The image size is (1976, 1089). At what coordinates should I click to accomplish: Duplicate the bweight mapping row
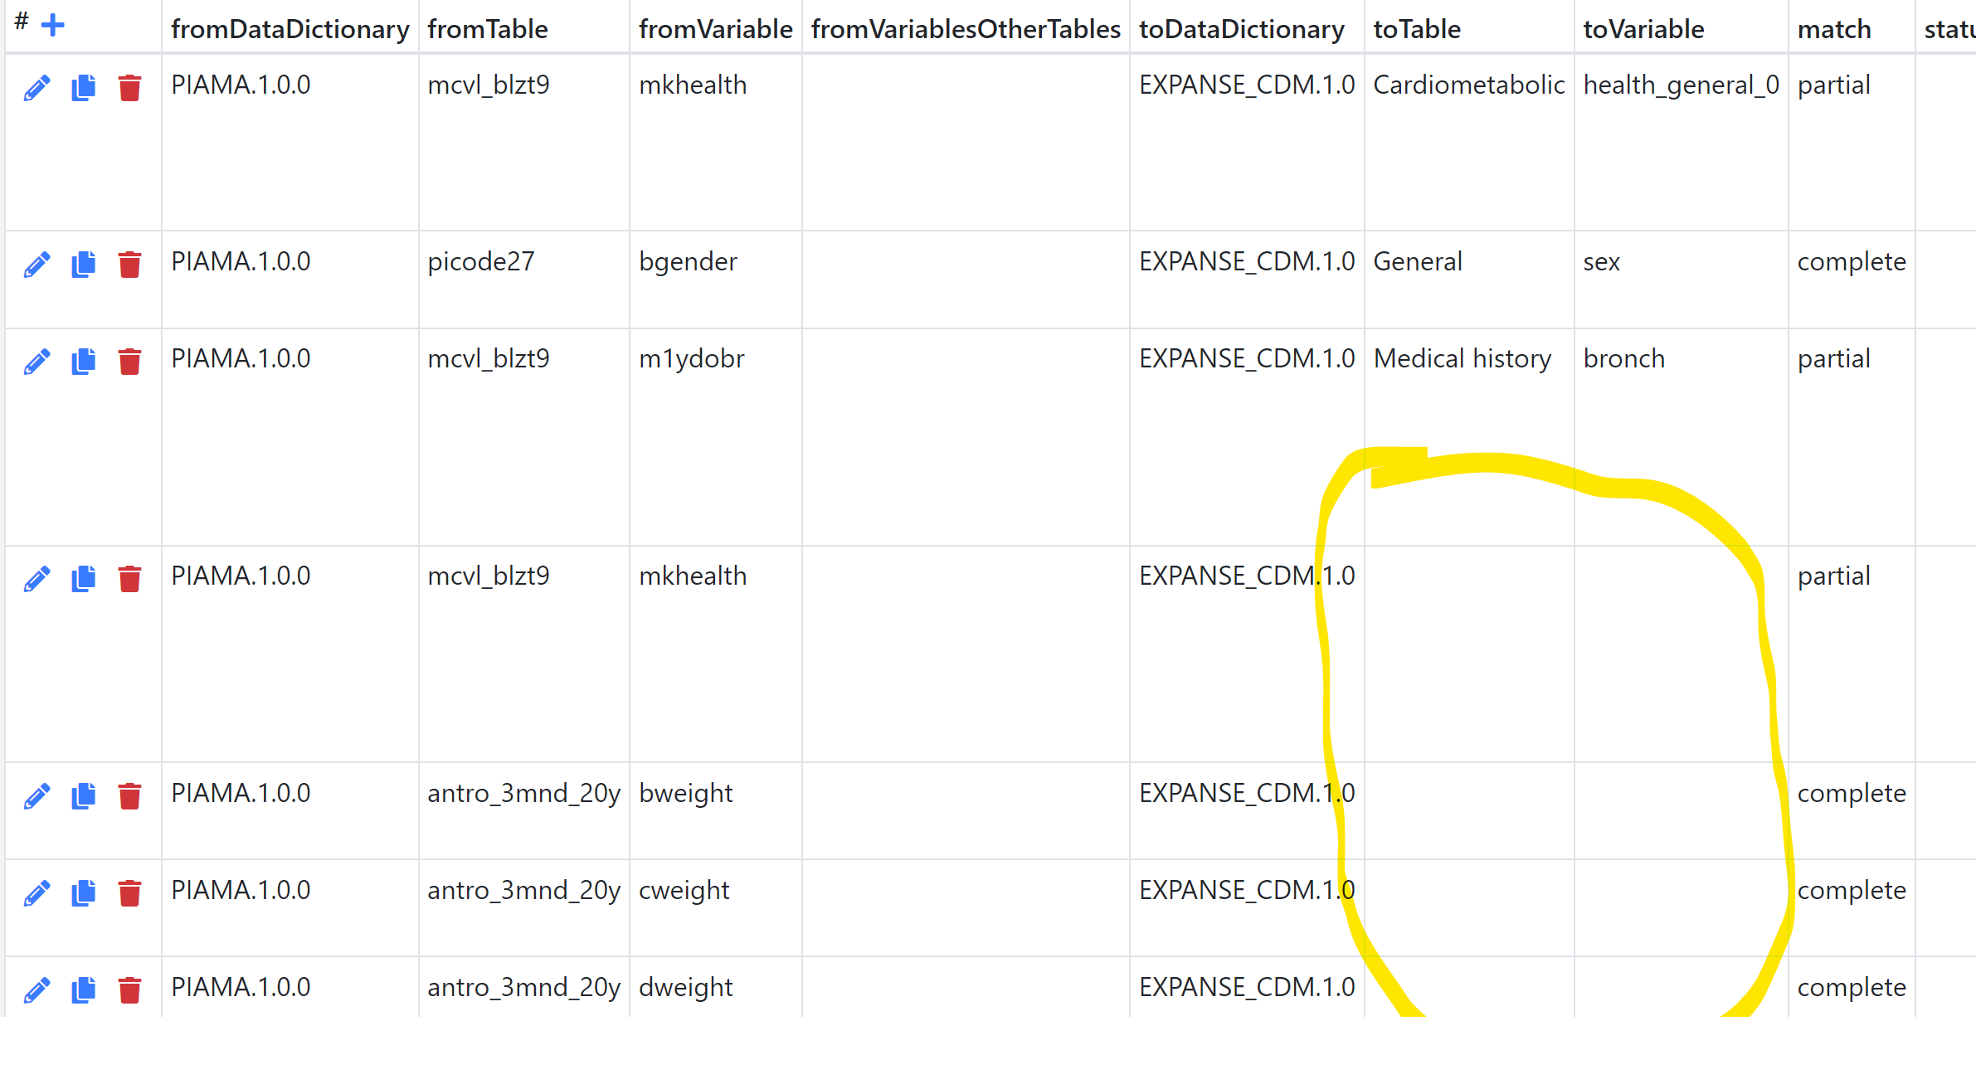tap(83, 796)
